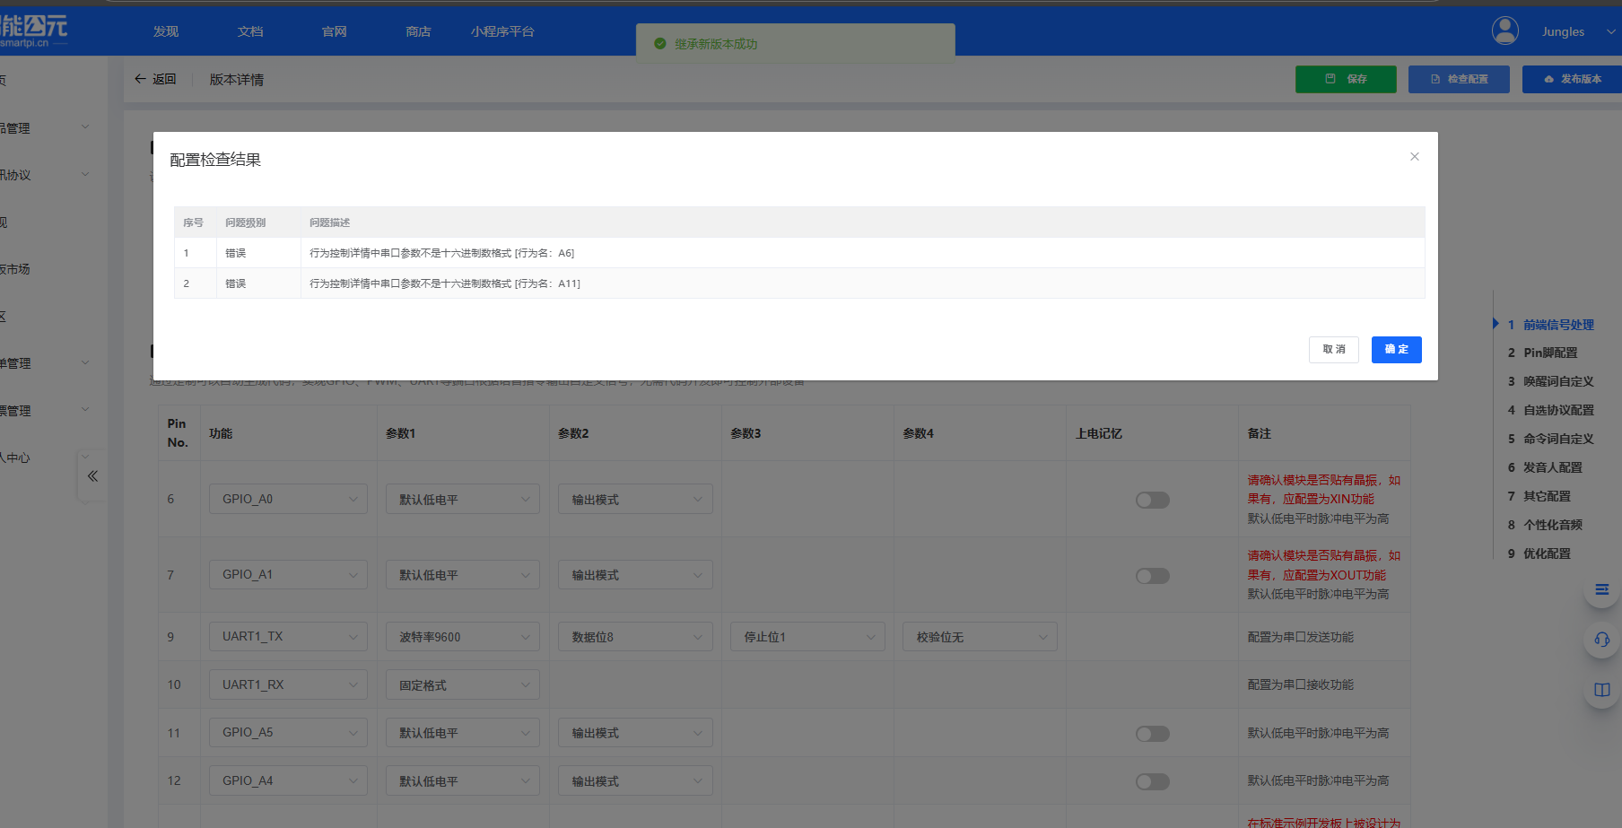Close the configuration check result dialog
1622x828 pixels.
pos(1414,157)
